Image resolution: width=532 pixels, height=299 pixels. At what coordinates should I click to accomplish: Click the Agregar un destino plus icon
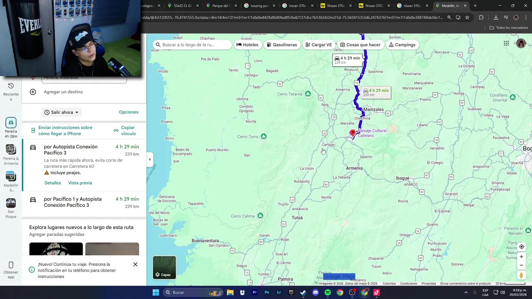[33, 92]
